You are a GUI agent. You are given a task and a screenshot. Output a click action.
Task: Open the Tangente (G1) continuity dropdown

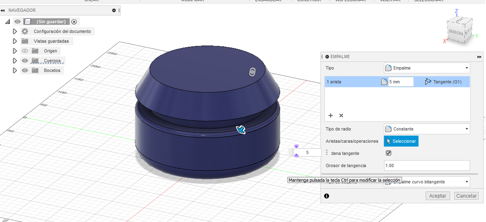(444, 82)
